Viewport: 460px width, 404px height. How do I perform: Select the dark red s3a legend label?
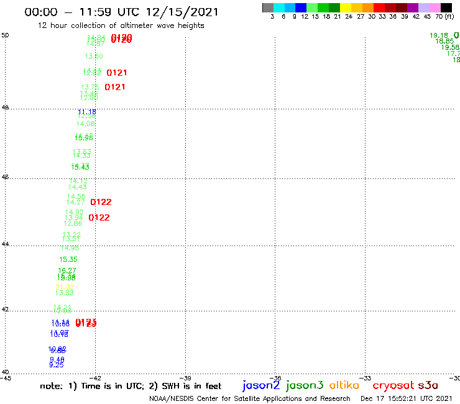[x=428, y=385]
